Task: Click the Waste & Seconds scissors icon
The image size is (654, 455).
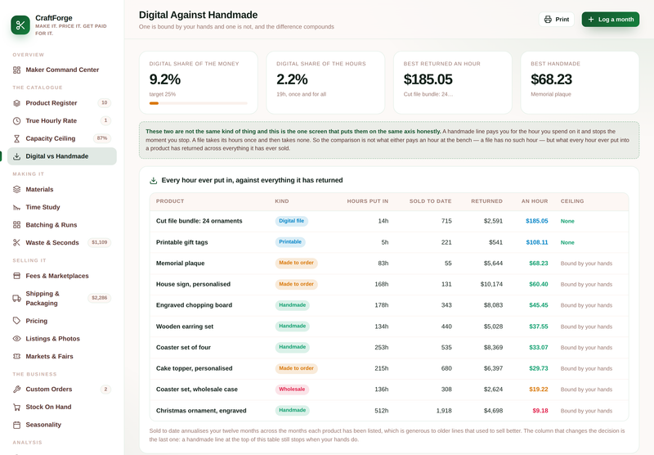Action: click(x=16, y=242)
